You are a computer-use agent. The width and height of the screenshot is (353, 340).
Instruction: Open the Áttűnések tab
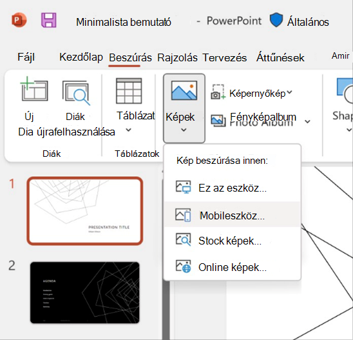pyautogui.click(x=280, y=57)
